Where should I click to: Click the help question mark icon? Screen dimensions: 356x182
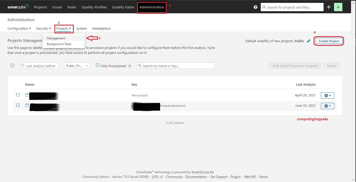(x=256, y=7)
